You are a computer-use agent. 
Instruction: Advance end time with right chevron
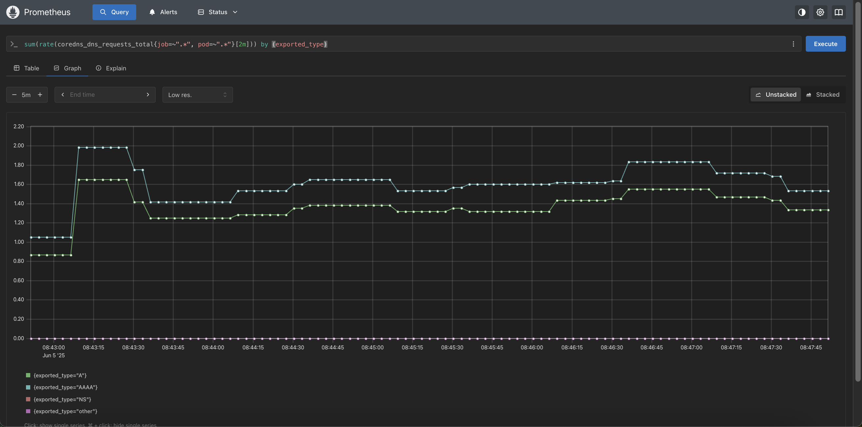148,95
